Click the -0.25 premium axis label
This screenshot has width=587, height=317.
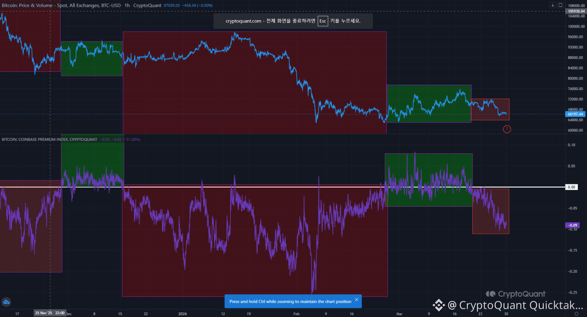572,292
